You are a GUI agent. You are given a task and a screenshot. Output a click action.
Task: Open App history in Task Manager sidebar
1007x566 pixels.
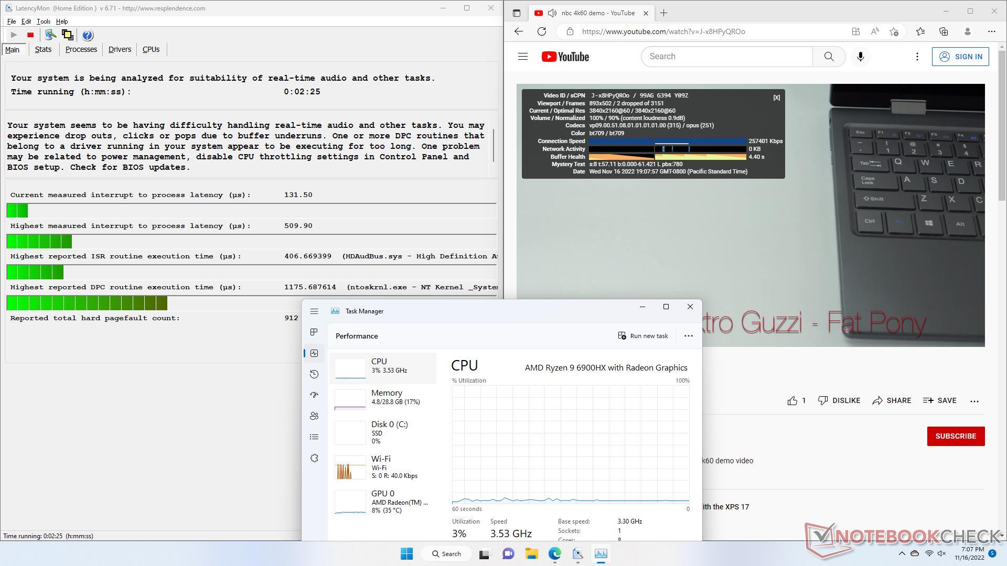[x=314, y=374]
